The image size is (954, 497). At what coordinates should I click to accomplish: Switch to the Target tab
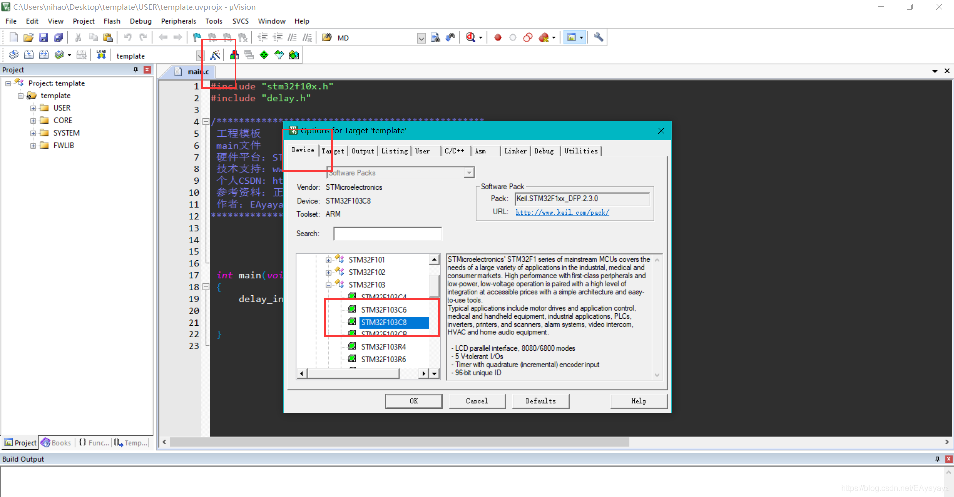333,151
